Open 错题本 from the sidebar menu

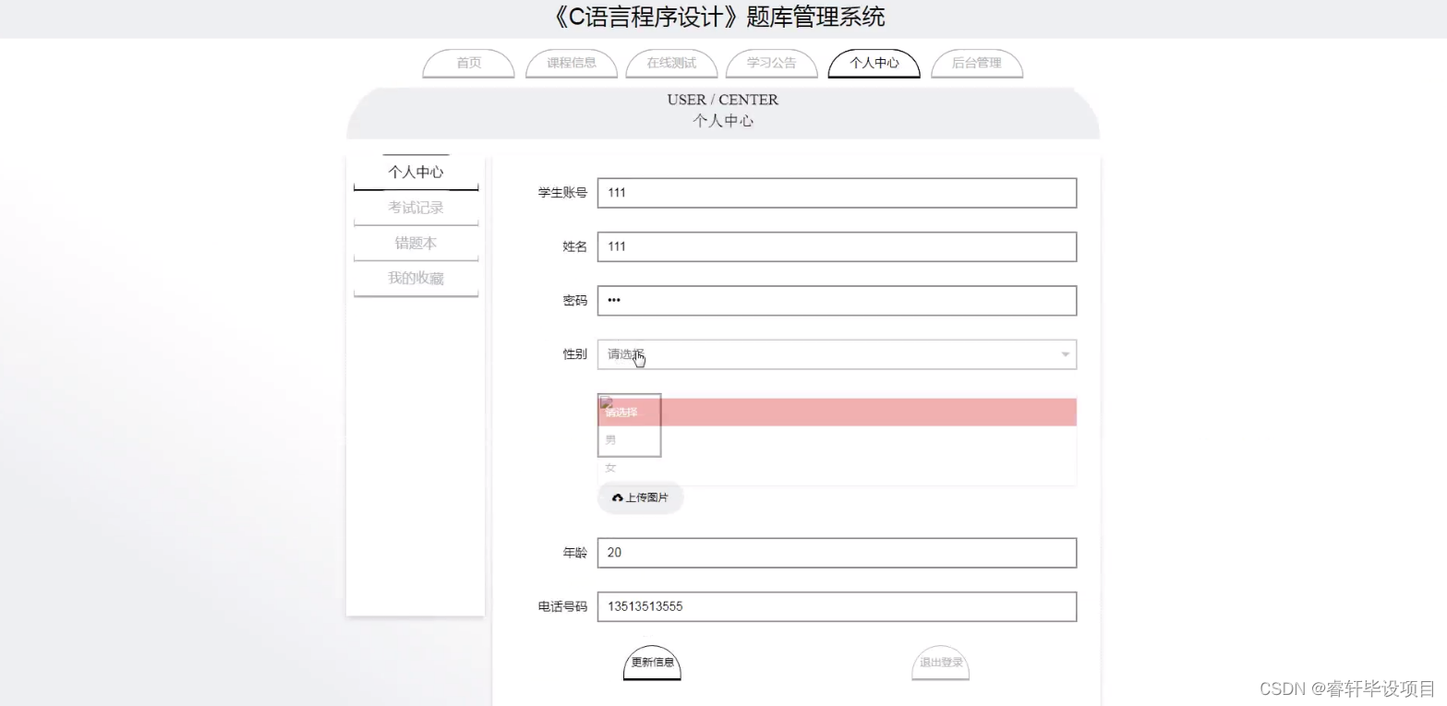tap(415, 243)
